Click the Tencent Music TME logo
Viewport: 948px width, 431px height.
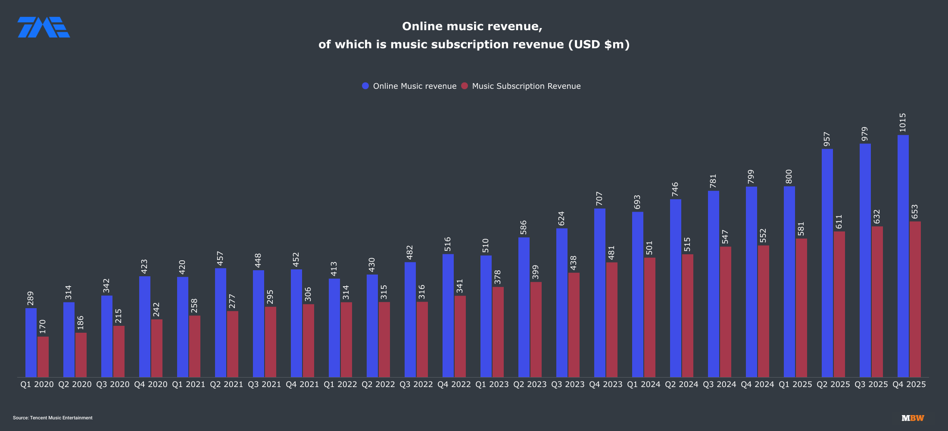[x=44, y=27]
